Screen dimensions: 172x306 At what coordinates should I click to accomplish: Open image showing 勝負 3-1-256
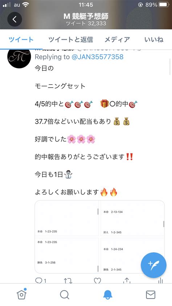click(67, 255)
